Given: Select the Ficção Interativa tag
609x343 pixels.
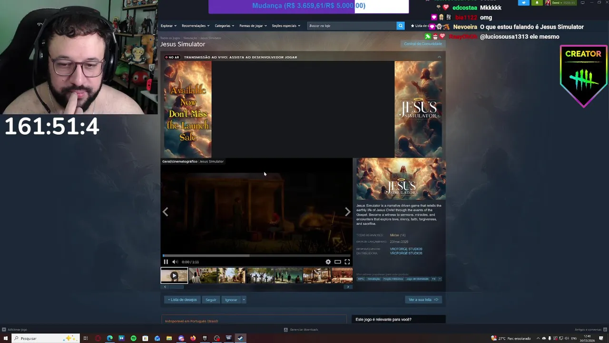Looking at the screenshot, I should (x=393, y=279).
